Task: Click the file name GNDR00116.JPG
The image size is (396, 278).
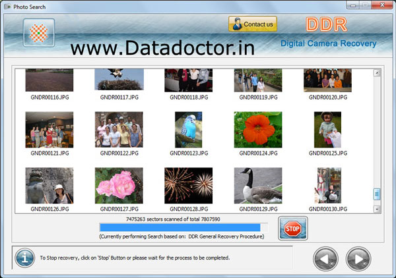Action: (49, 97)
